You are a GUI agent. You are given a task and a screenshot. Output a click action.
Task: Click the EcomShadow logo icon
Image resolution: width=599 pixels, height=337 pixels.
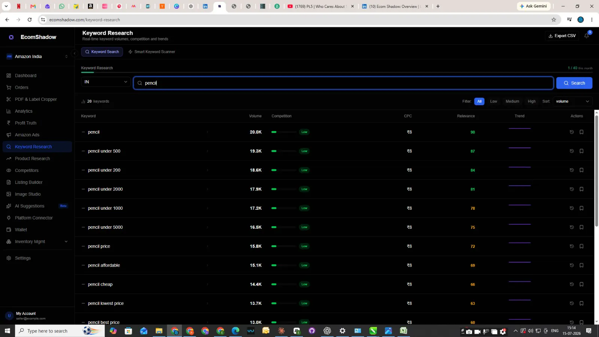(11, 37)
